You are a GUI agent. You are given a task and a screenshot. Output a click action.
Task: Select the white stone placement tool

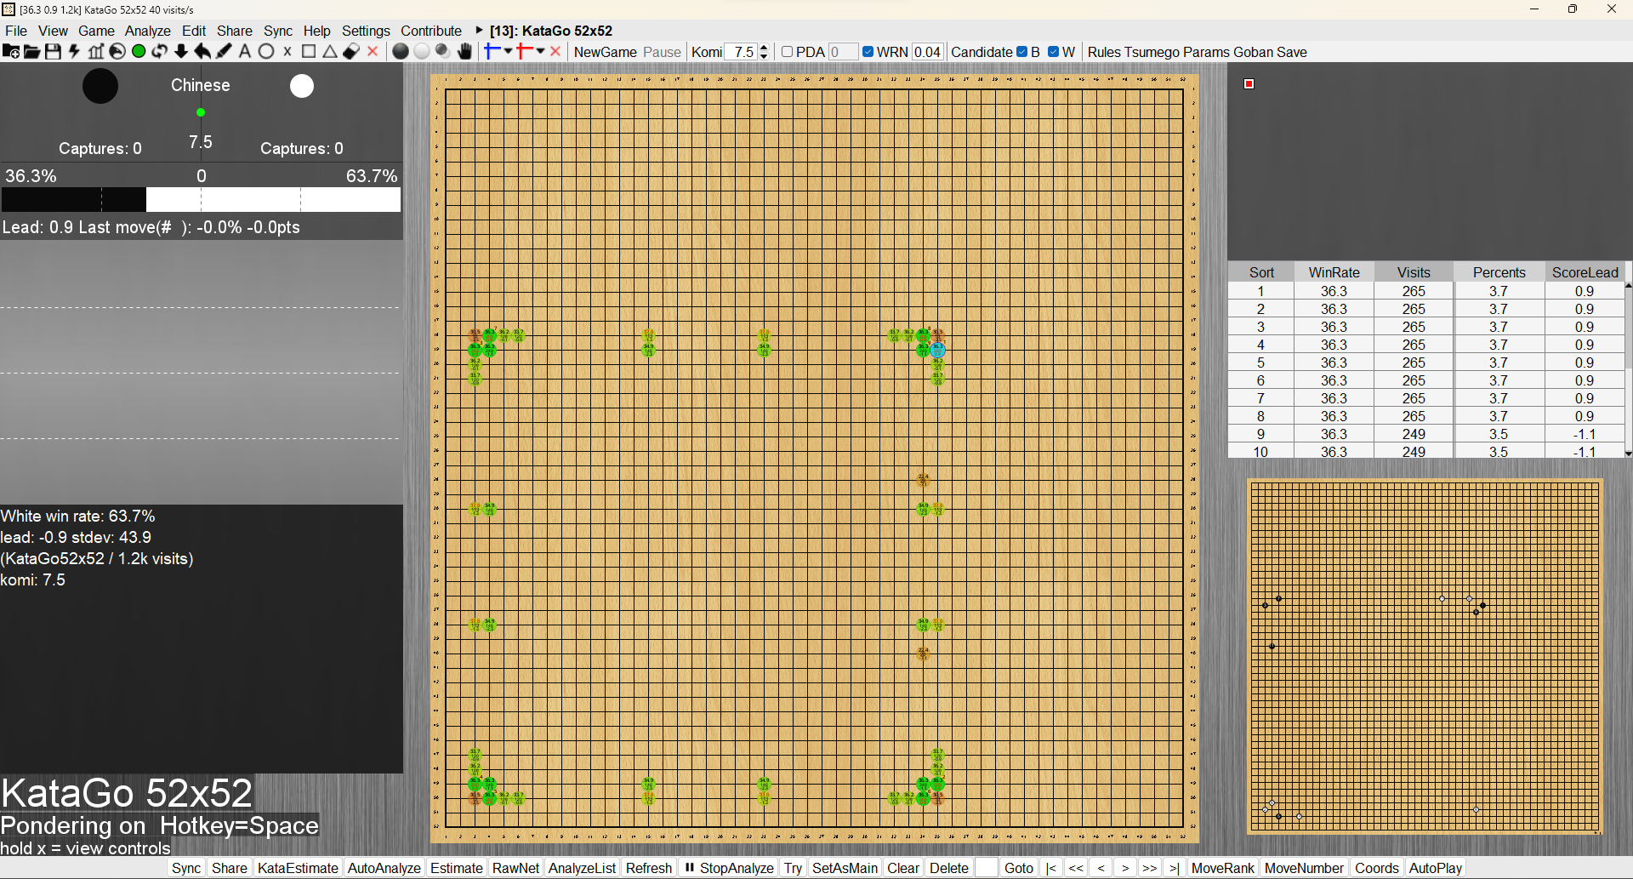421,52
